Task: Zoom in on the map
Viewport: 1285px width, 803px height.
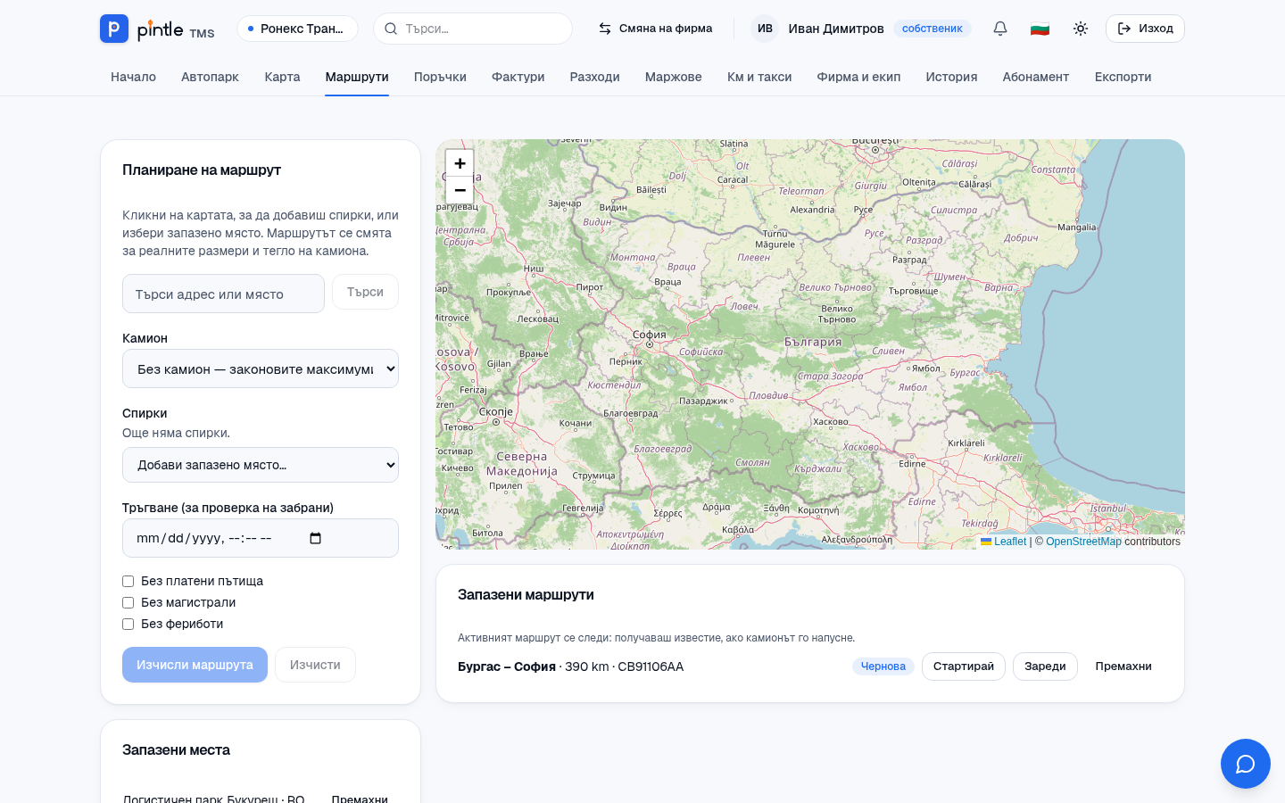Action: click(x=460, y=163)
